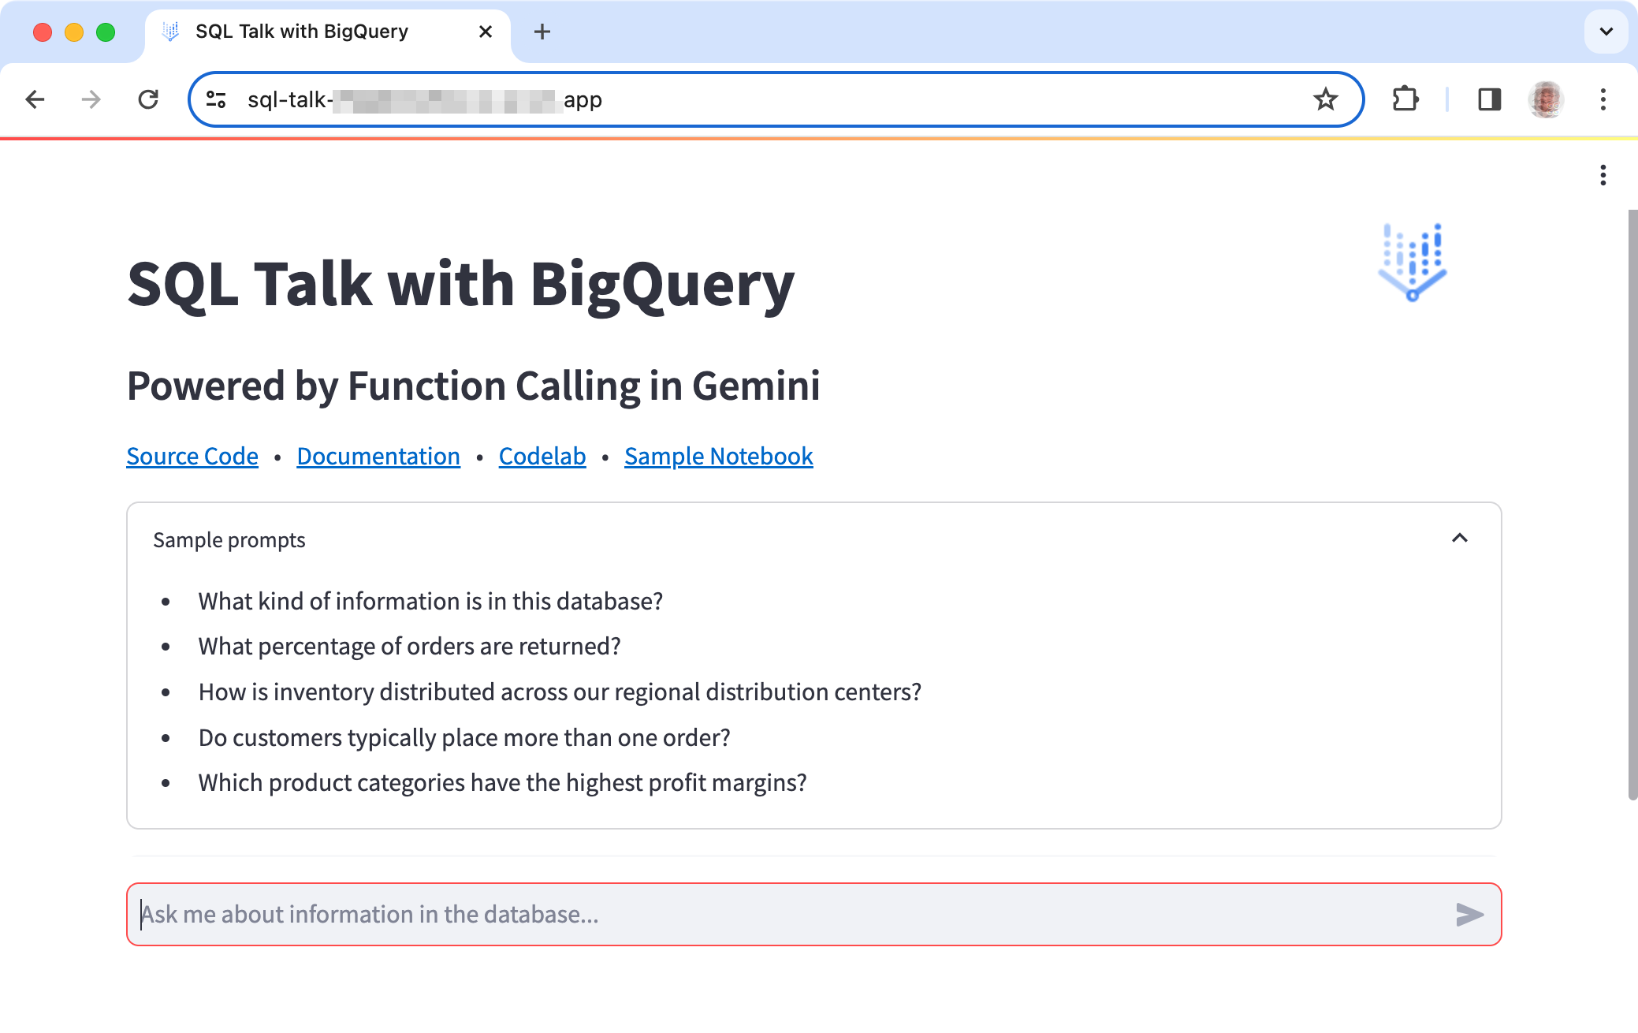This screenshot has width=1638, height=1033.
Task: Click the SQL Talk with BigQuery favicon
Action: pyautogui.click(x=171, y=31)
